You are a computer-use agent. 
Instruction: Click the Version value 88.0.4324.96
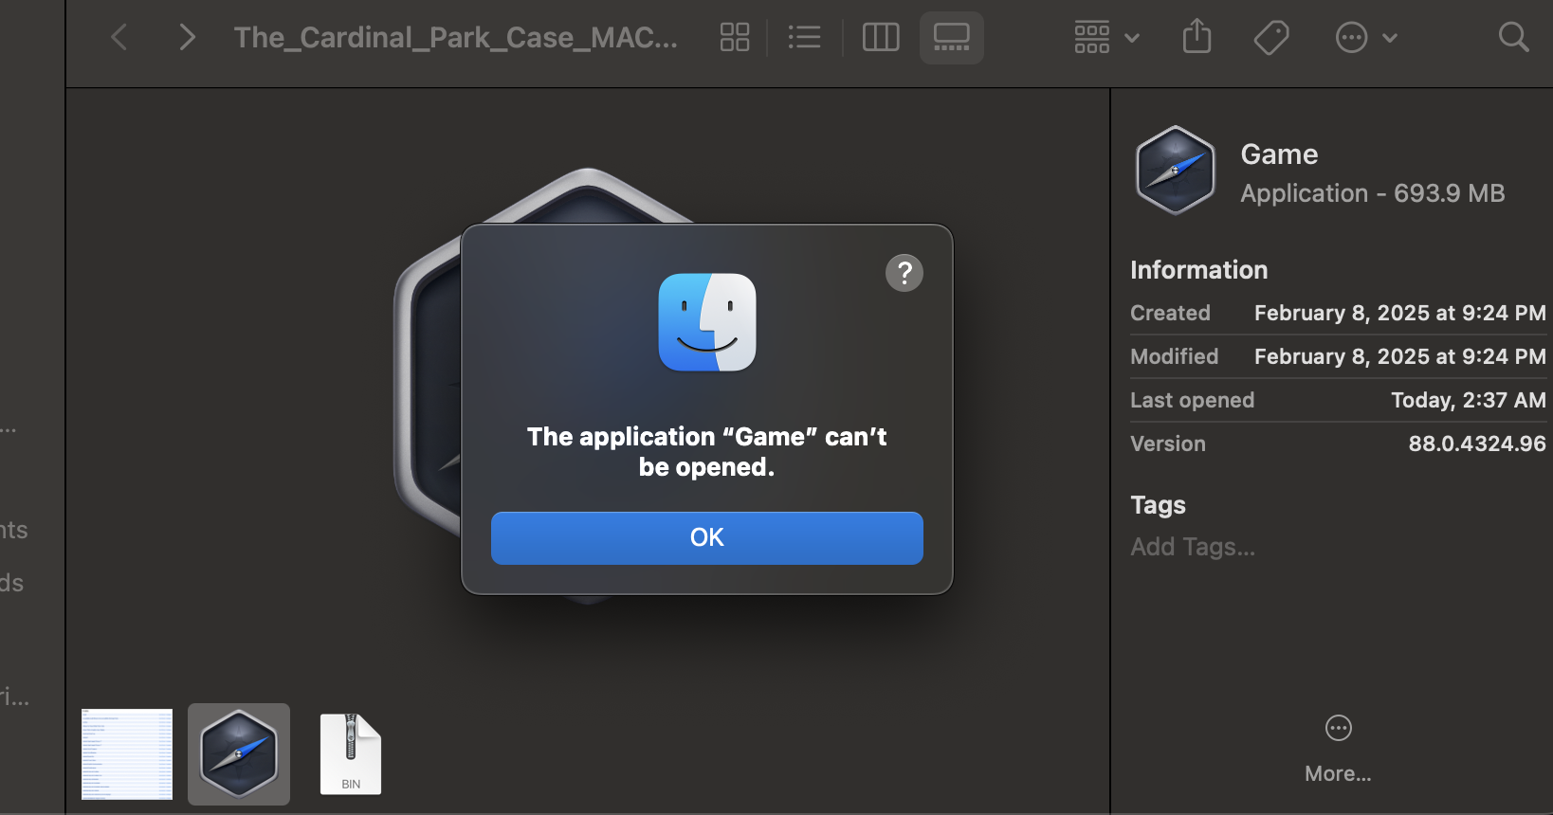coord(1477,444)
